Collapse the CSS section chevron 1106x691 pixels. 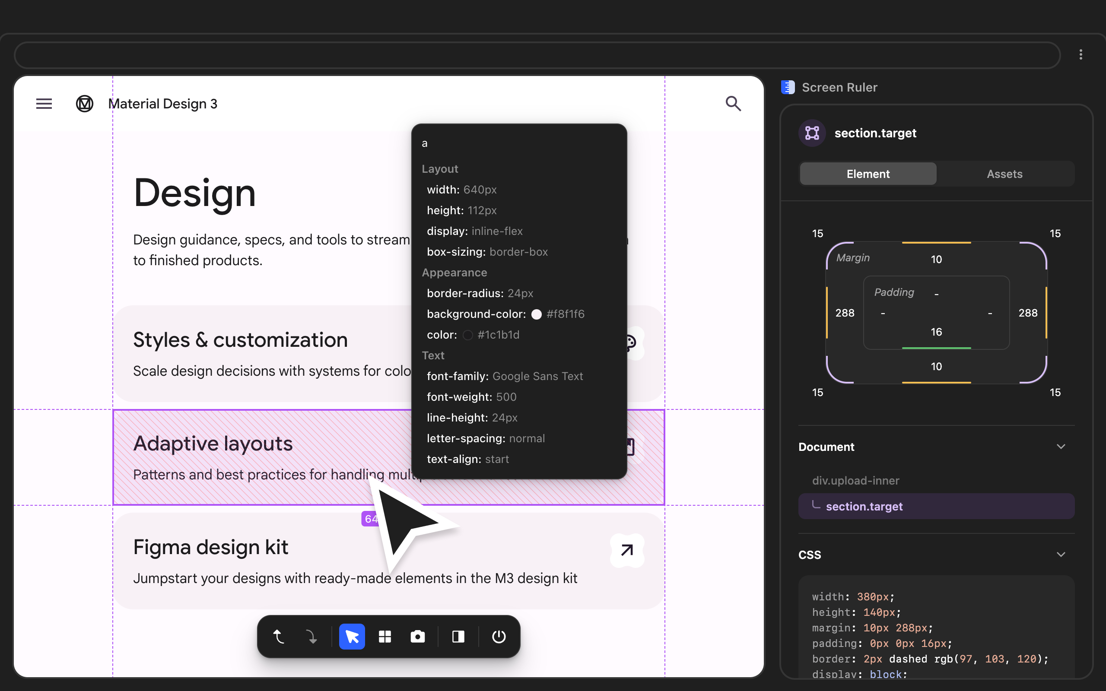1061,555
